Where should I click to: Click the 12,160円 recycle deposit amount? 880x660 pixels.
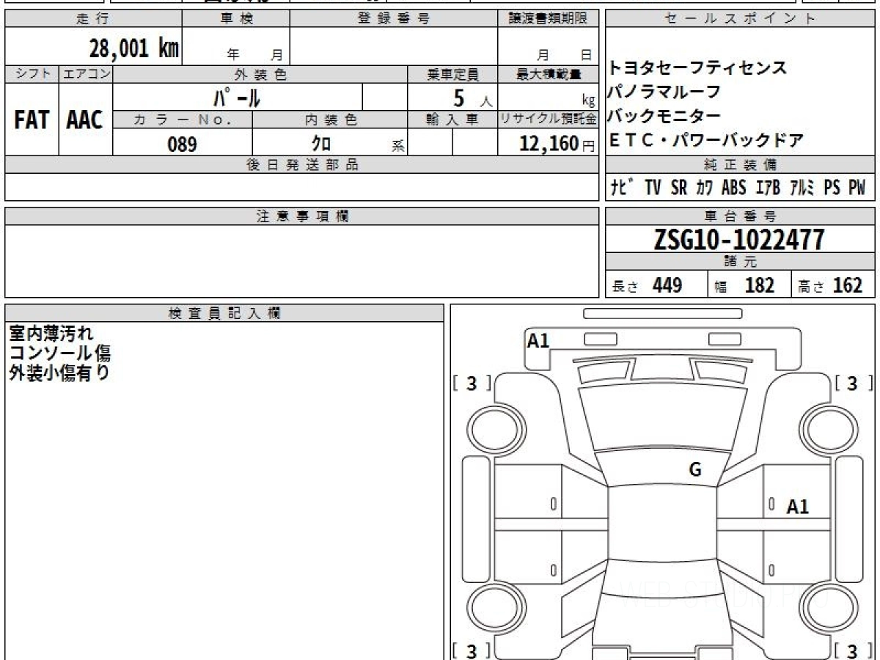[x=549, y=144]
